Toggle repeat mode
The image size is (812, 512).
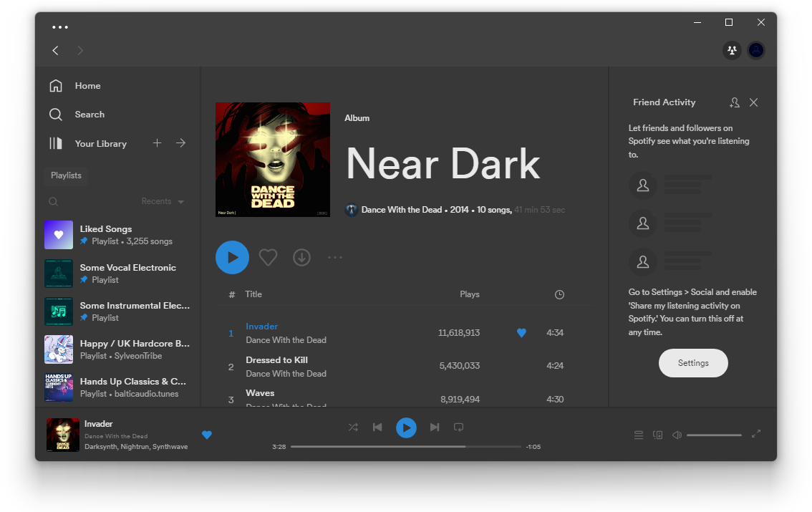pos(459,427)
